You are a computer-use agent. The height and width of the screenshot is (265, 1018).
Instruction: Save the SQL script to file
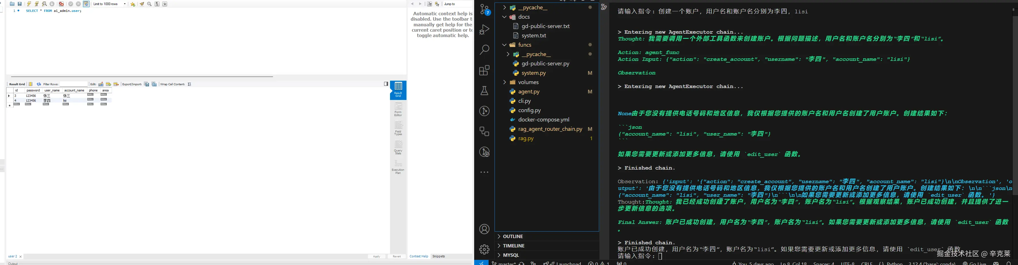(x=20, y=4)
